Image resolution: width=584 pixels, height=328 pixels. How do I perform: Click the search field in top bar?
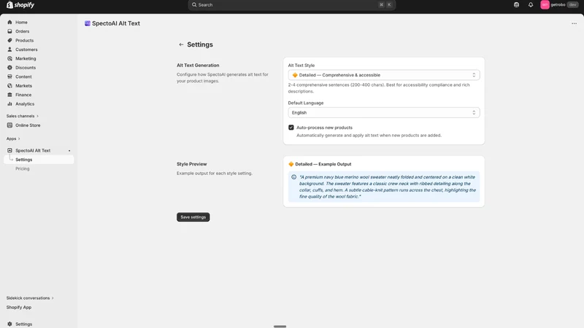coord(291,5)
